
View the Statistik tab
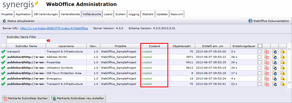click(x=148, y=14)
